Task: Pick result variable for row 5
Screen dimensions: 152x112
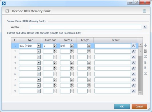Action: pyautogui.click(x=134, y=69)
